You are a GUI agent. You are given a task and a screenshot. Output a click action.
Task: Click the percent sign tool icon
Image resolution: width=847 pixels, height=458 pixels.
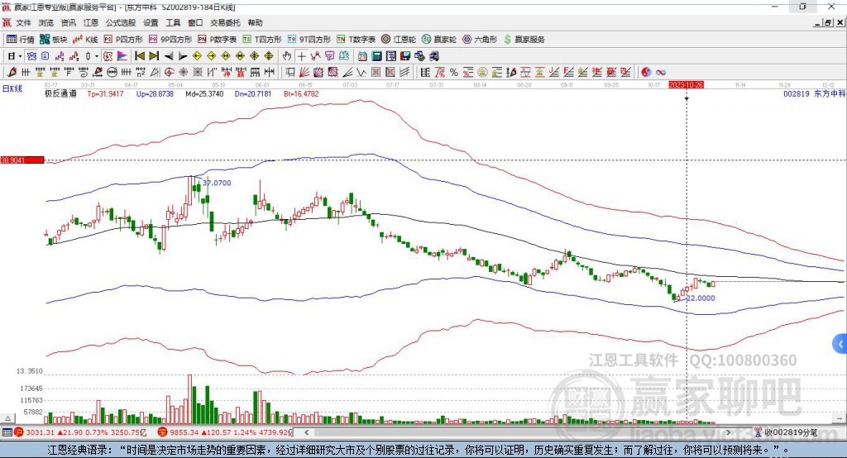pyautogui.click(x=454, y=72)
